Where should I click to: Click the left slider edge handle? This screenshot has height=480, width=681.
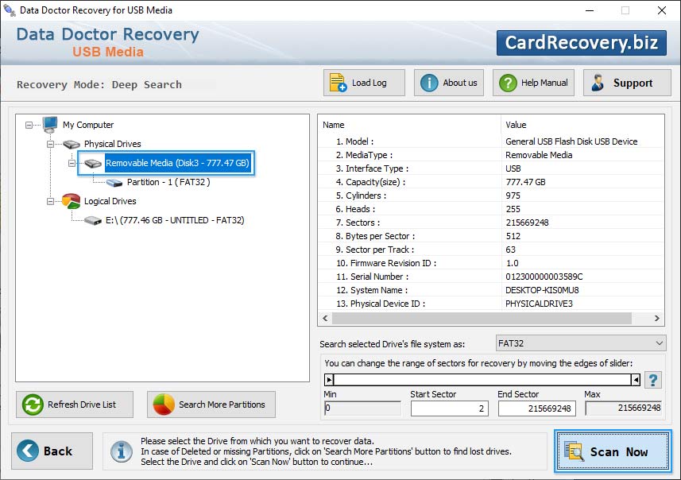click(x=329, y=380)
